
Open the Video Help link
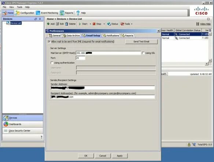coord(205,24)
